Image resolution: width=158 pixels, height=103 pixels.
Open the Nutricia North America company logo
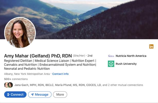(111, 56)
